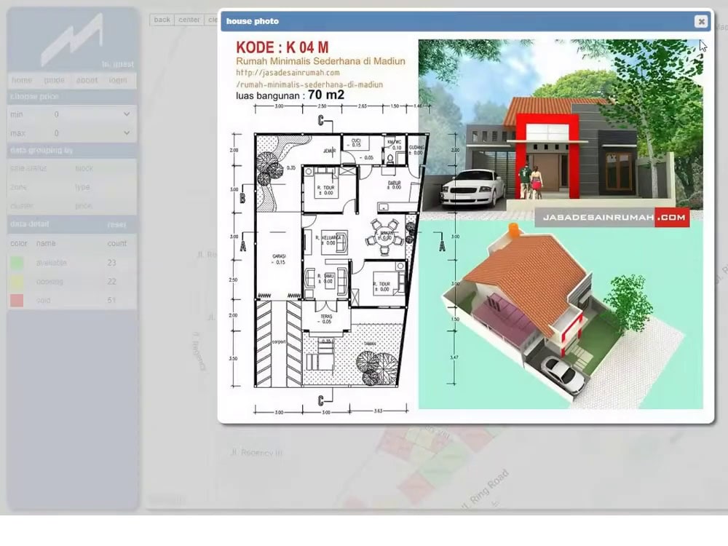
Task: Group data by cluster
Action: 21,206
